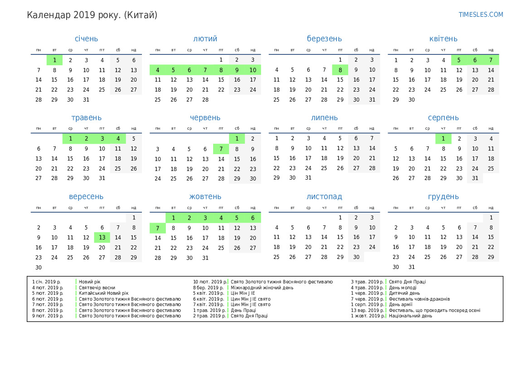Click day 31 in грудень
The width and height of the screenshot is (530, 375).
point(411,268)
